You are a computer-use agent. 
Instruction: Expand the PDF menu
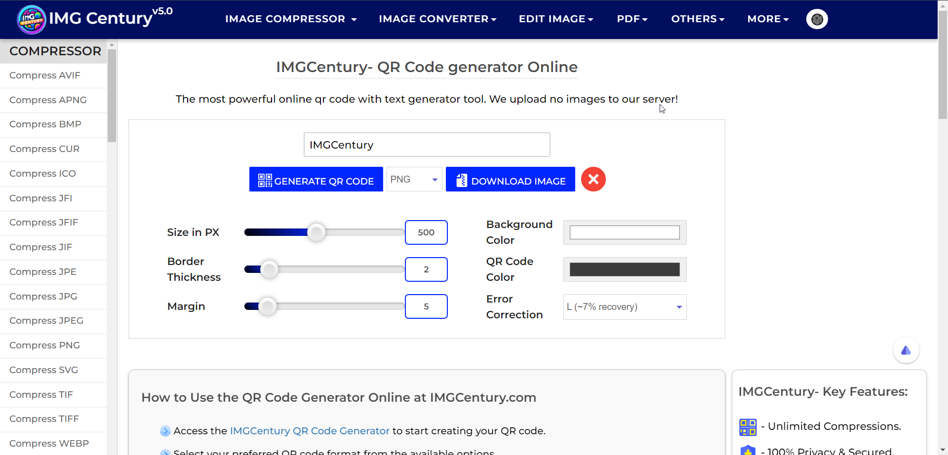point(632,19)
